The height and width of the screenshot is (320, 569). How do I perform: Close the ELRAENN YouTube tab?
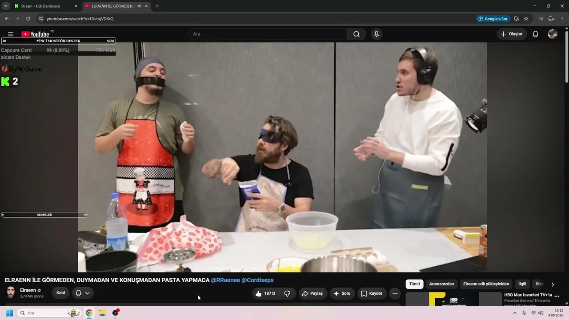[147, 6]
